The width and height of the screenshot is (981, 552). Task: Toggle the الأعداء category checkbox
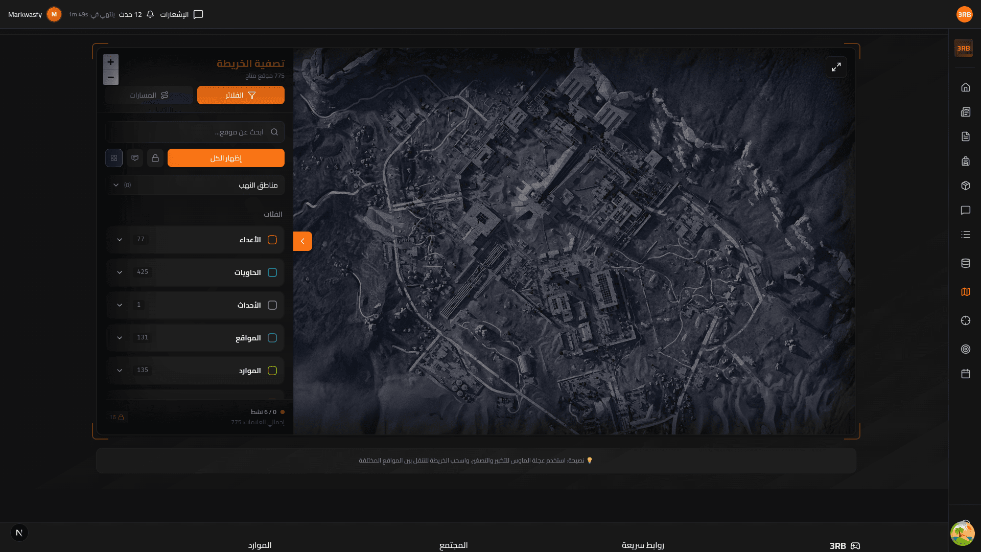coord(272,240)
